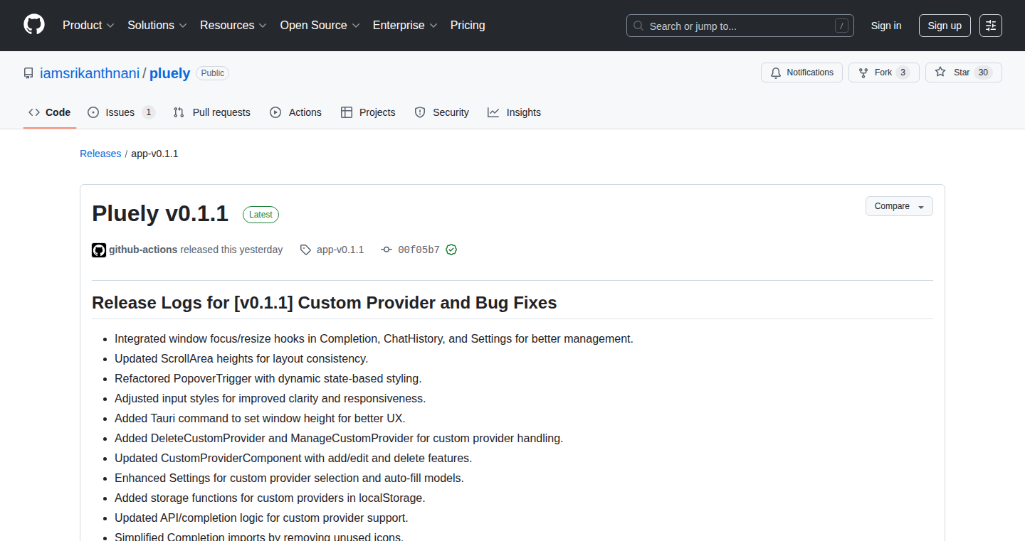Click the Pull requests icon
This screenshot has width=1025, height=541.
point(179,112)
